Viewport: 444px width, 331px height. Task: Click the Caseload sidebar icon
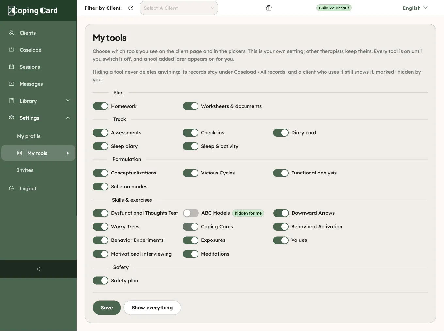12,50
